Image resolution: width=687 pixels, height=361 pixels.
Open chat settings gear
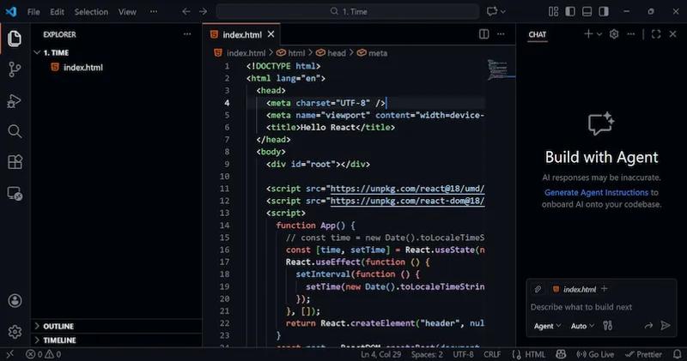614,34
